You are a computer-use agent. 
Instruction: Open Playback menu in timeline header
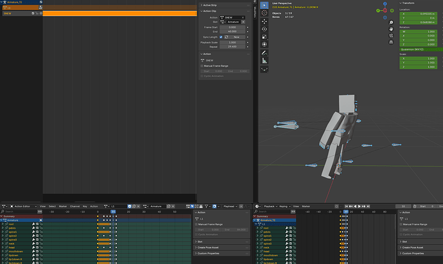(x=270, y=206)
